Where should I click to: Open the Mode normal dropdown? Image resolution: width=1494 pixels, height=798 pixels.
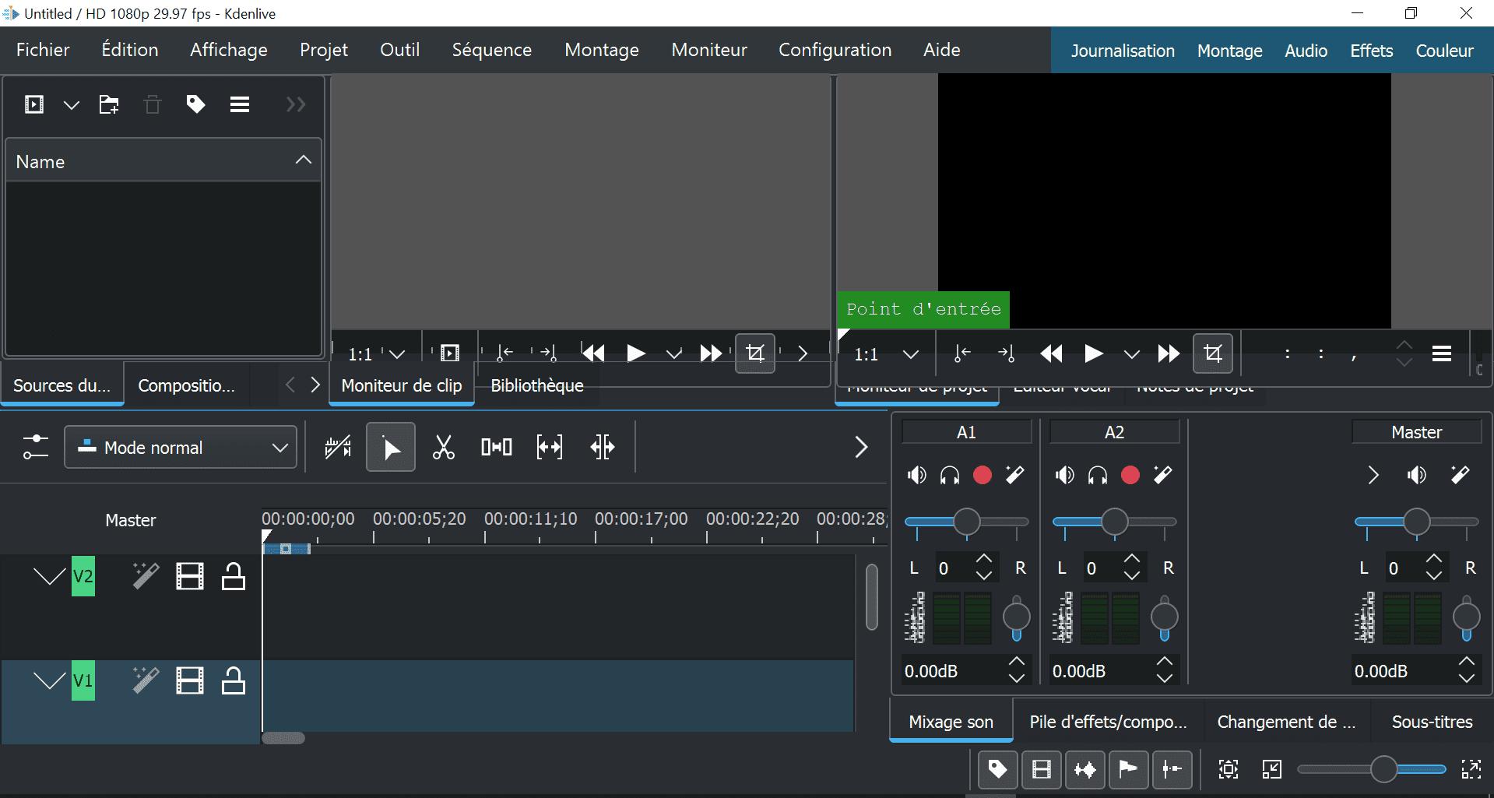[181, 447]
